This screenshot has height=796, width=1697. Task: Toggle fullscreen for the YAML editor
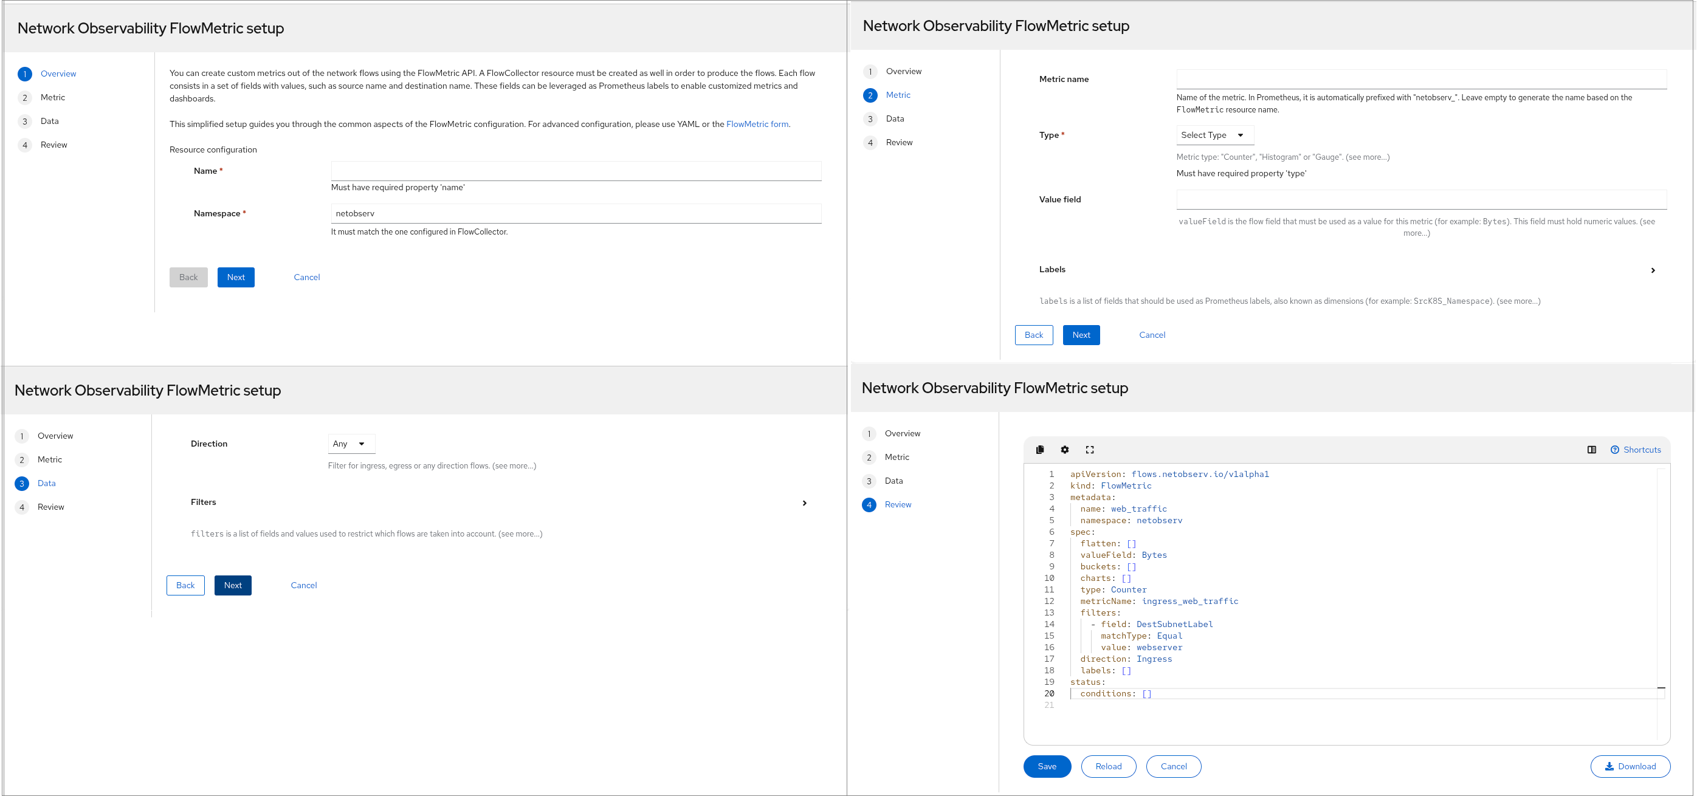1090,450
